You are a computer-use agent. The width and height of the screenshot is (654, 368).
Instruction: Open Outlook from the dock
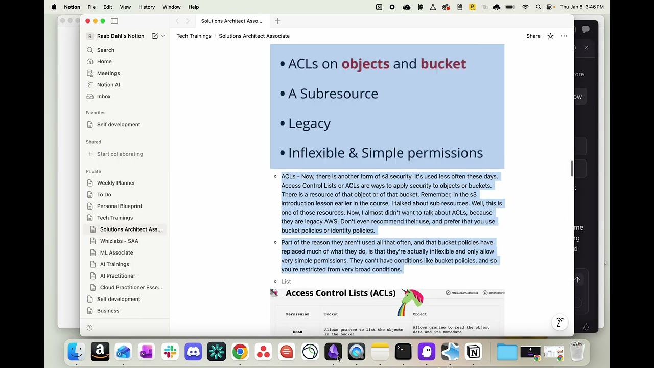tap(123, 352)
